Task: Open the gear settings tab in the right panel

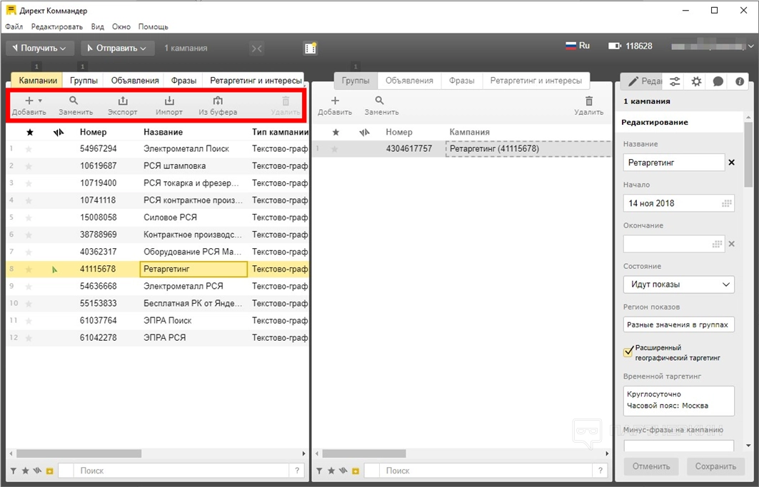Action: pos(696,81)
